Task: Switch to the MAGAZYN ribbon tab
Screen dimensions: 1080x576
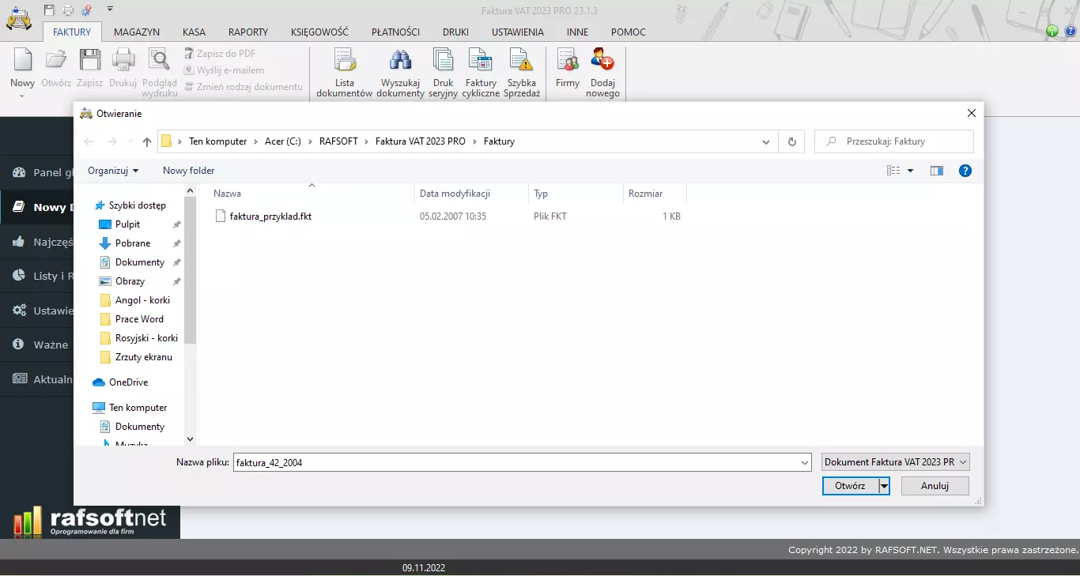Action: [x=137, y=32]
